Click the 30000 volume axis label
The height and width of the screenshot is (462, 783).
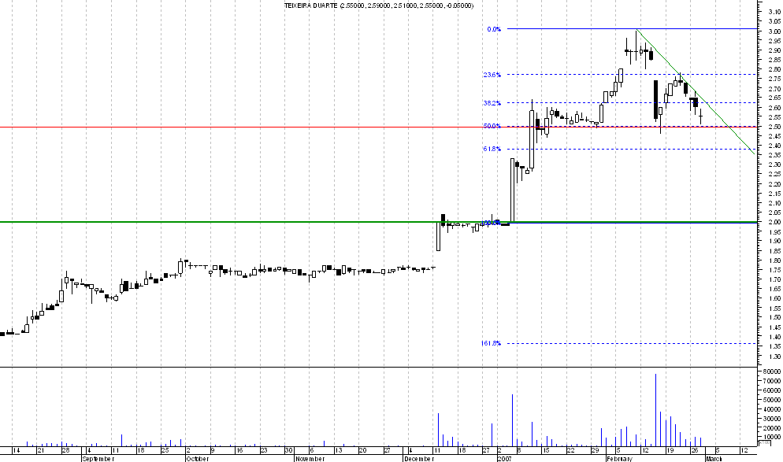772,419
